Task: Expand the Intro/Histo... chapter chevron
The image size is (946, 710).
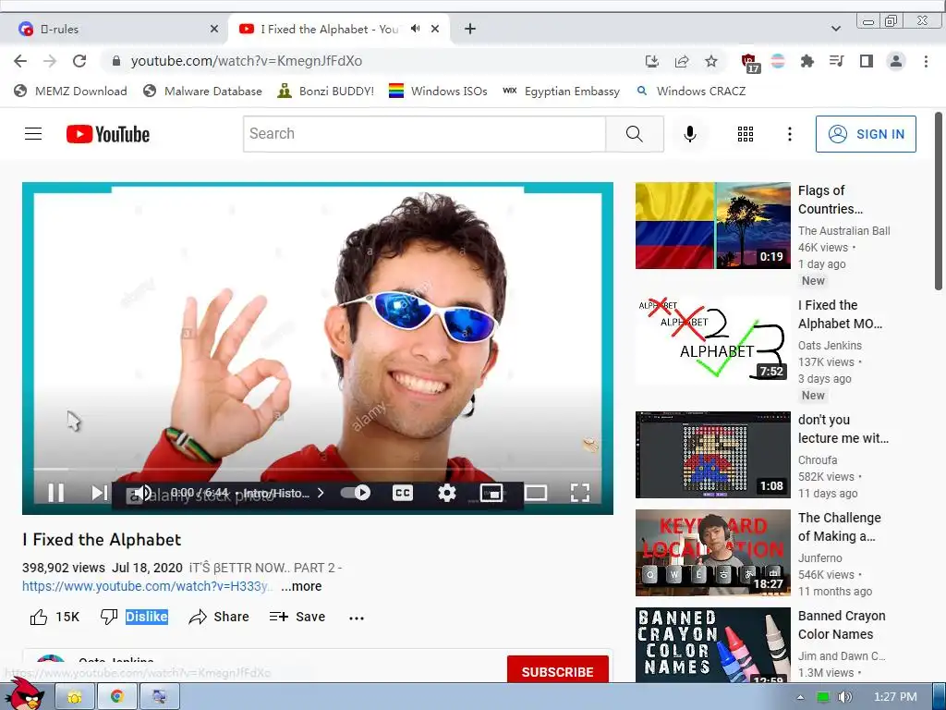Action: click(321, 493)
